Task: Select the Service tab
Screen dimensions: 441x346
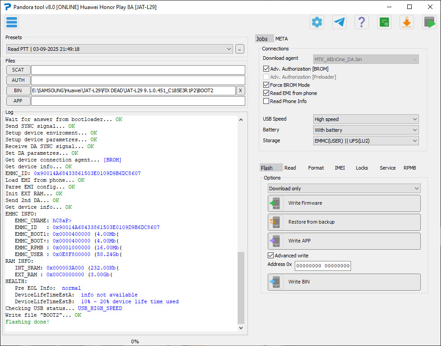Action: 387,168
